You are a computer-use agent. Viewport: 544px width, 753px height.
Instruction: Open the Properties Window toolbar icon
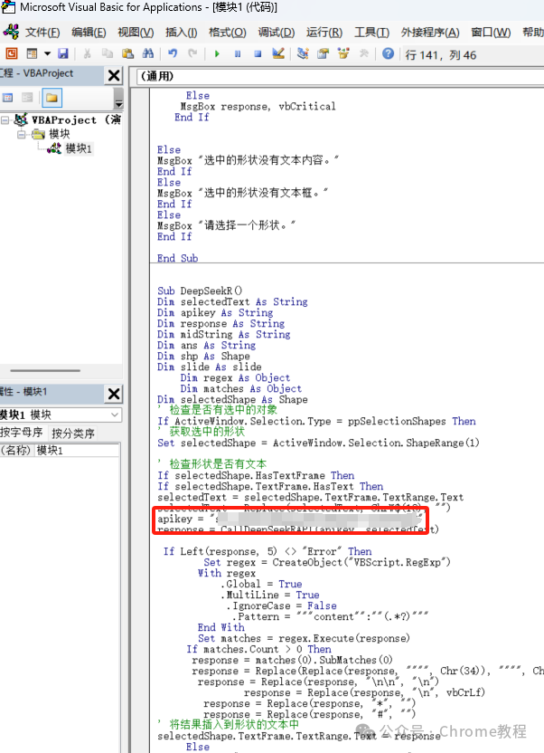point(323,53)
